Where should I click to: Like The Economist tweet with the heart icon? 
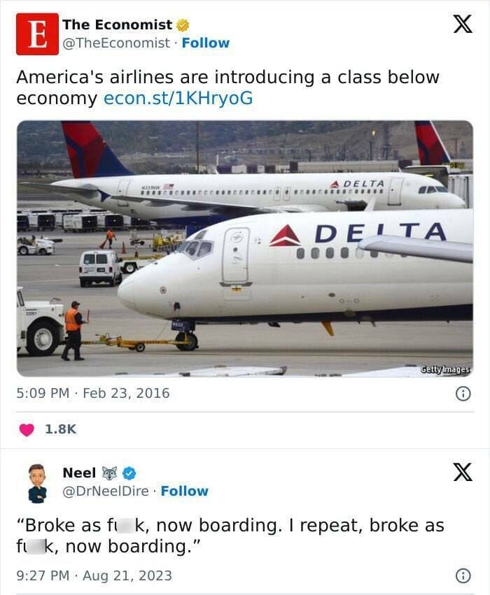pos(27,429)
